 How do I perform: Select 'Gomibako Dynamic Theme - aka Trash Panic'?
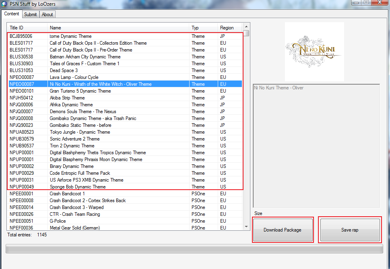point(125,118)
